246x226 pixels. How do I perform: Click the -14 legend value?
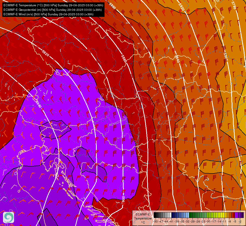click(219, 221)
